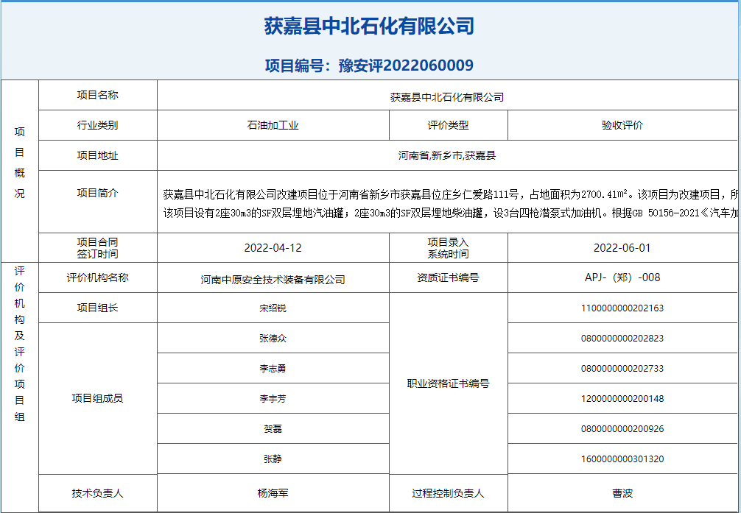The height and width of the screenshot is (513, 741).
Task: Select address 河南省,新乡市,获嘉县
Action: pos(447,155)
